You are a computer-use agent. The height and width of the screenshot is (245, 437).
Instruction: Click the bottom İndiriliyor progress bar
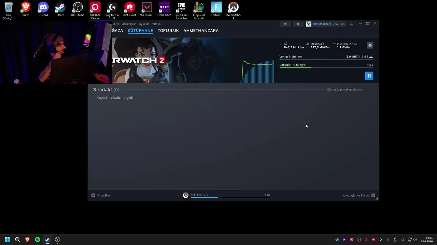point(230,197)
